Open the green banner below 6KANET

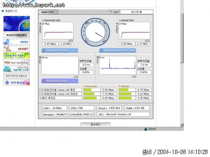pos(16,55)
